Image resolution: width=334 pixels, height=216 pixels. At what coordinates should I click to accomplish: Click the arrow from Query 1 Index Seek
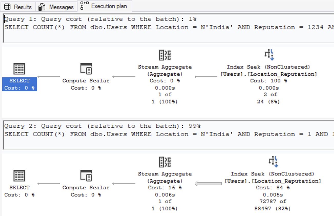click(x=206, y=76)
